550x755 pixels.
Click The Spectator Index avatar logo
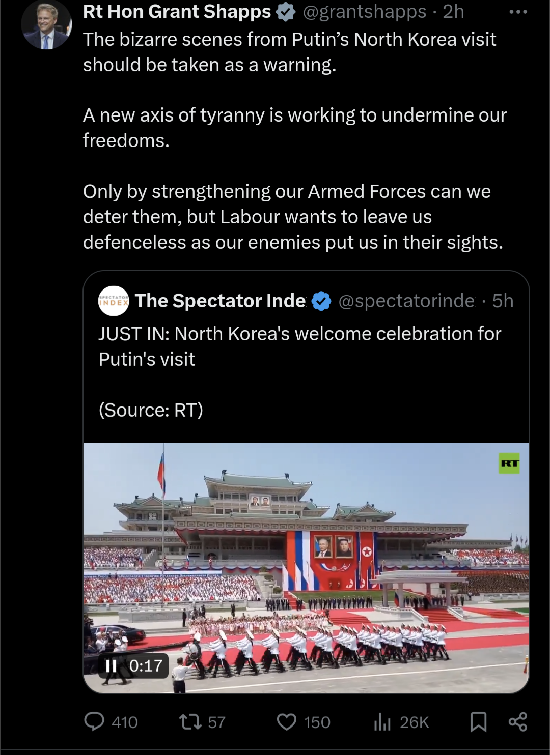pyautogui.click(x=113, y=301)
